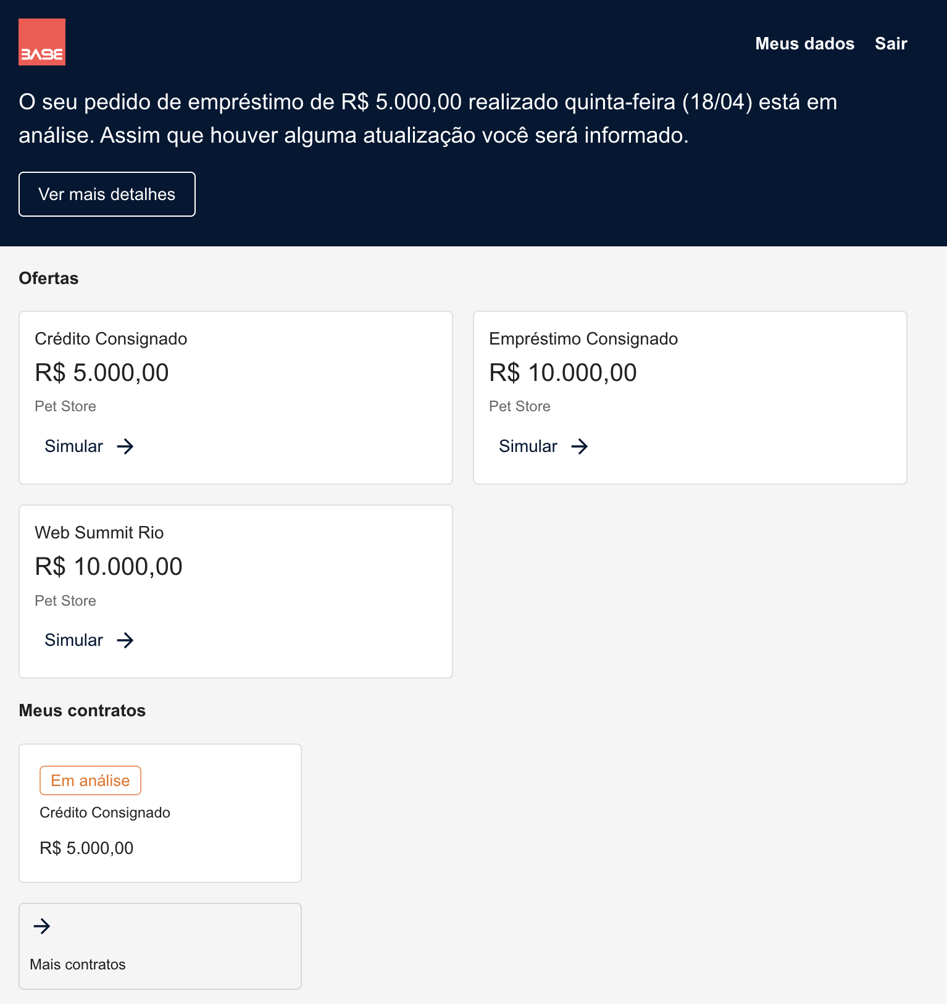
Task: Click the arrow icon beside Empréstimo Consignado Simular
Action: (x=580, y=446)
